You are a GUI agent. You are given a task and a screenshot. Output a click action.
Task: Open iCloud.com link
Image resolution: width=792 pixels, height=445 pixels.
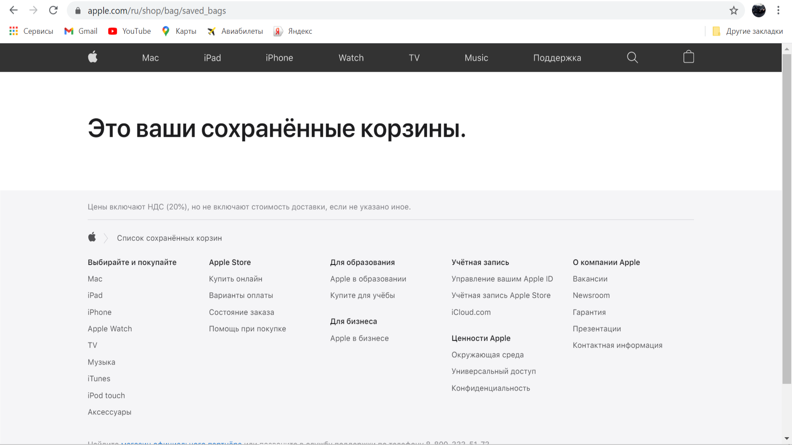pos(471,312)
